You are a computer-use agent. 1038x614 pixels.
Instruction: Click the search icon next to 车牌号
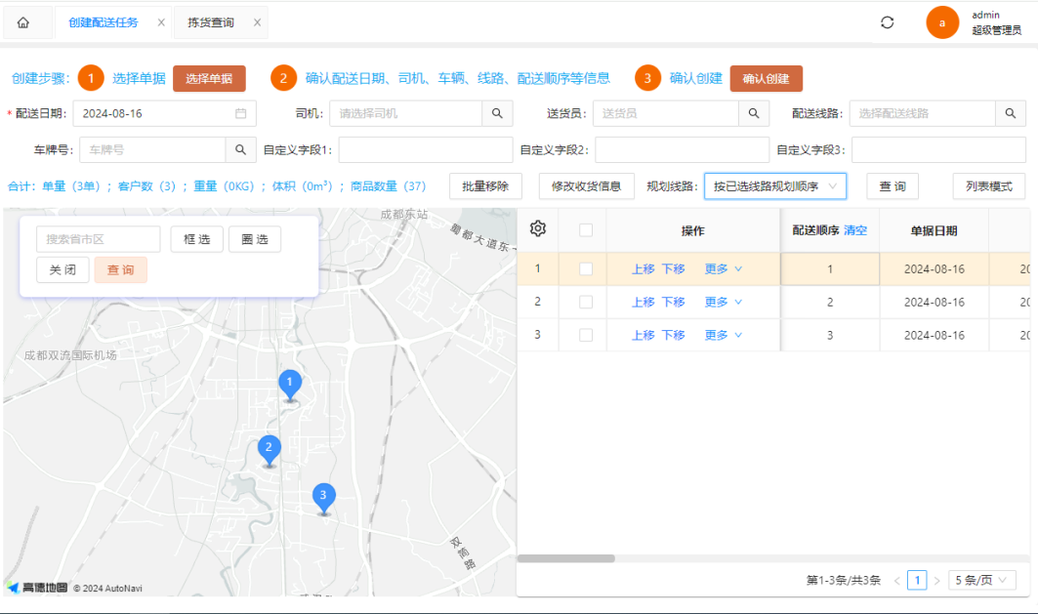[240, 149]
